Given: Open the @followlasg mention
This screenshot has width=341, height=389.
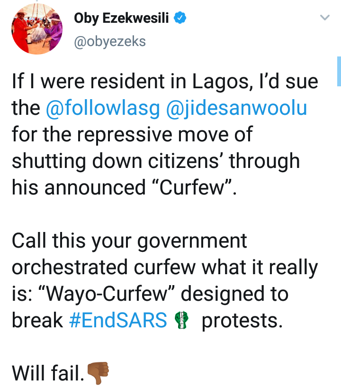Looking at the screenshot, I should point(103,108).
